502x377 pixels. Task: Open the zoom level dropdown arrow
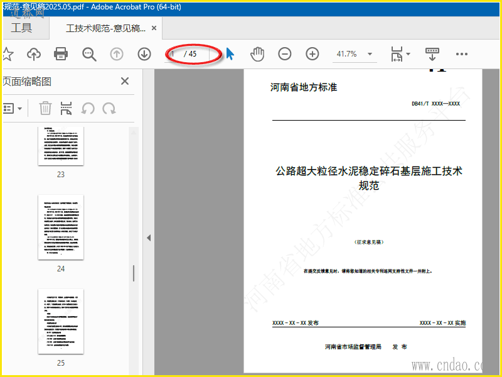click(370, 54)
